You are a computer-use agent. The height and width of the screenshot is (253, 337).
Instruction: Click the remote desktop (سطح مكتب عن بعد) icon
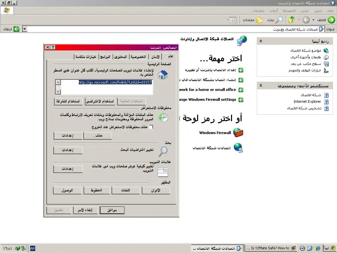pos(326,64)
